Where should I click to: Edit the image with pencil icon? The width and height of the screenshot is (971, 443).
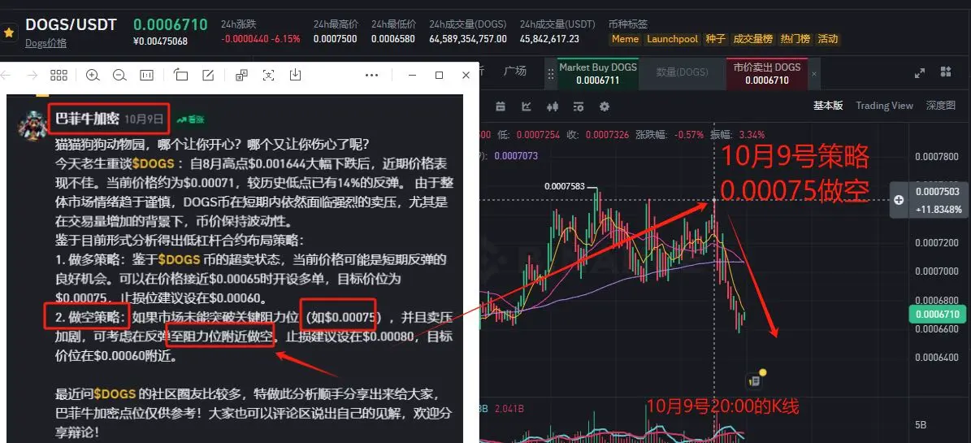[208, 75]
